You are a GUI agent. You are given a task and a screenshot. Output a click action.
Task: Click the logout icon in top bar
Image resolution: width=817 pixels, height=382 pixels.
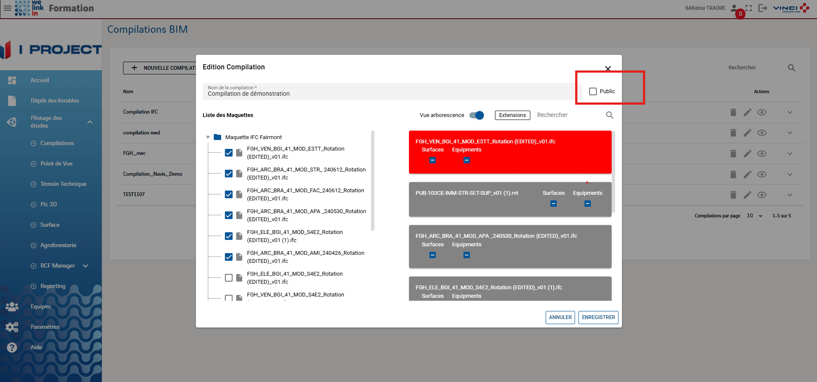tap(762, 8)
